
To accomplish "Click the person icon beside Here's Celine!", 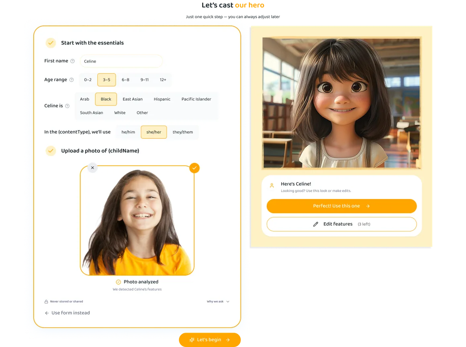I will tap(272, 185).
